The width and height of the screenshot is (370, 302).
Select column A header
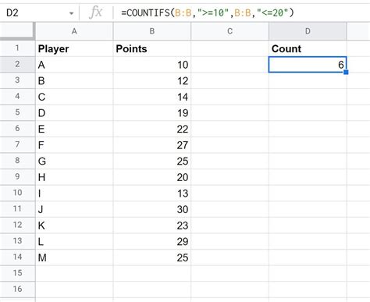click(74, 31)
